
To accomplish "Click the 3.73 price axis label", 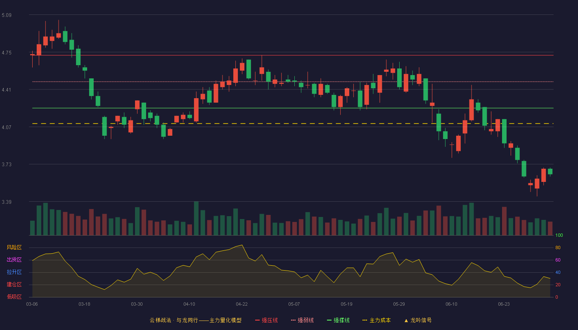I will pyautogui.click(x=7, y=165).
